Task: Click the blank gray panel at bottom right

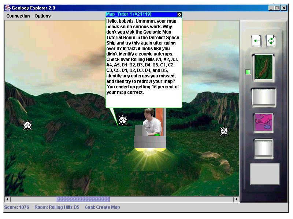Action: click(264, 174)
